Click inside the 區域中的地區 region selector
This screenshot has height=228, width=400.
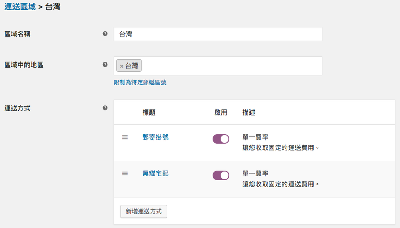pos(229,66)
